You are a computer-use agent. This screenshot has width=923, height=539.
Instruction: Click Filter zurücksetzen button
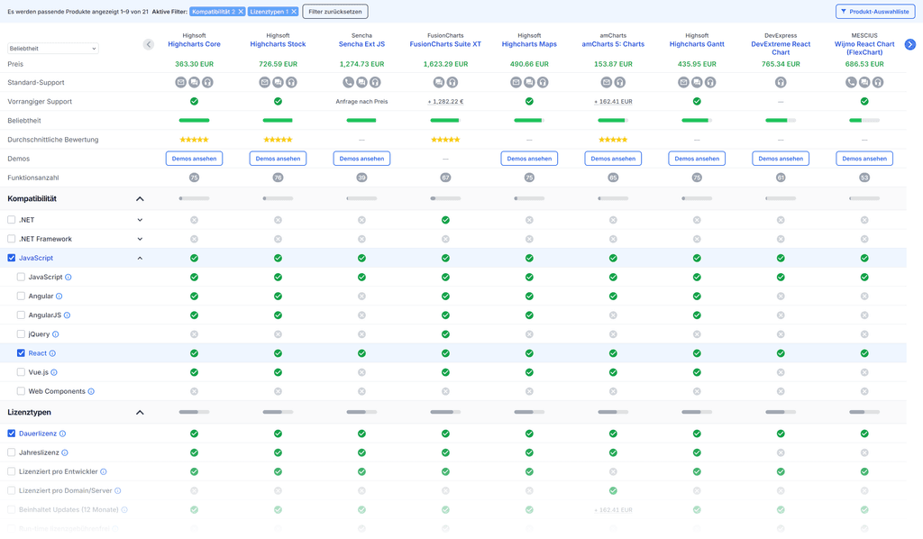point(335,12)
